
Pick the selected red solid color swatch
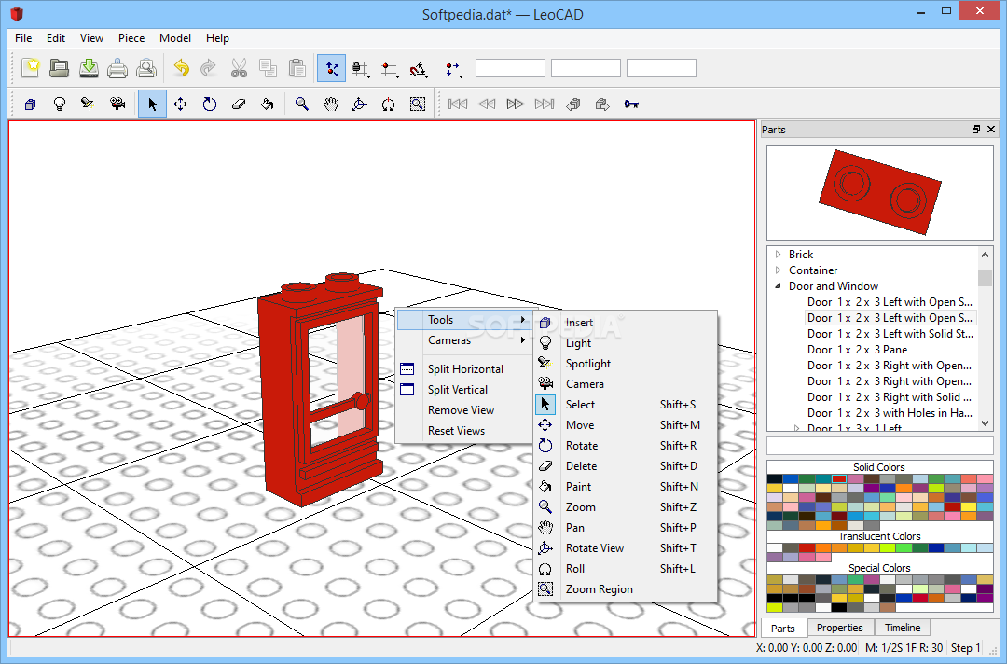[x=839, y=479]
